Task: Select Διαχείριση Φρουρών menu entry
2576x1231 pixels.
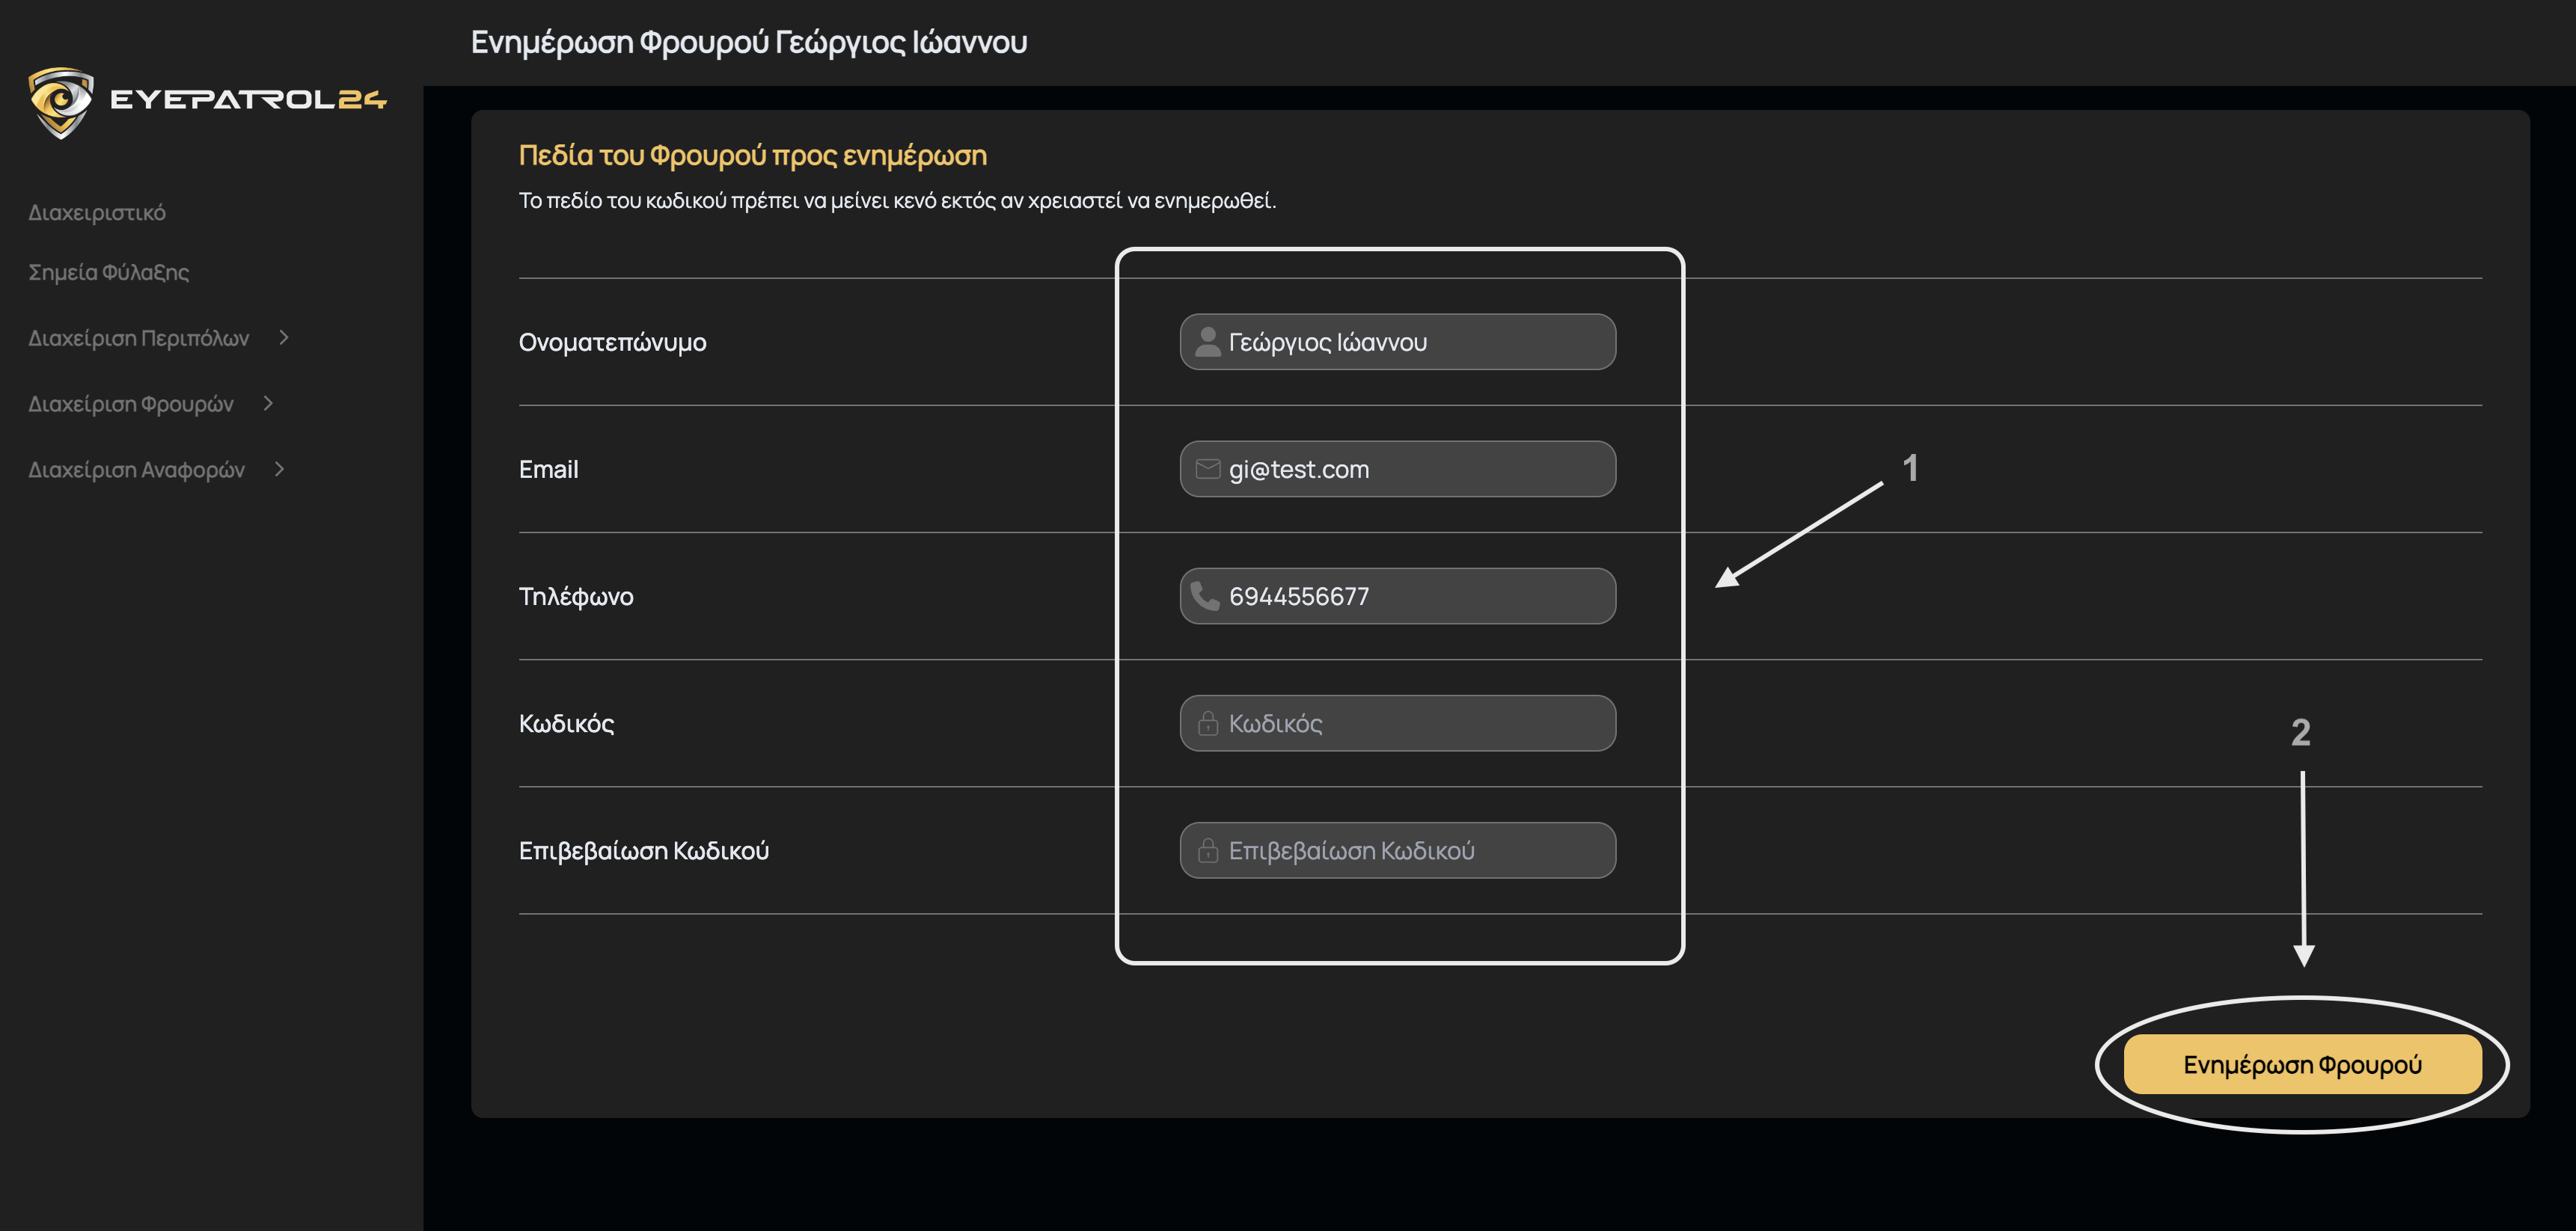Action: pos(131,404)
